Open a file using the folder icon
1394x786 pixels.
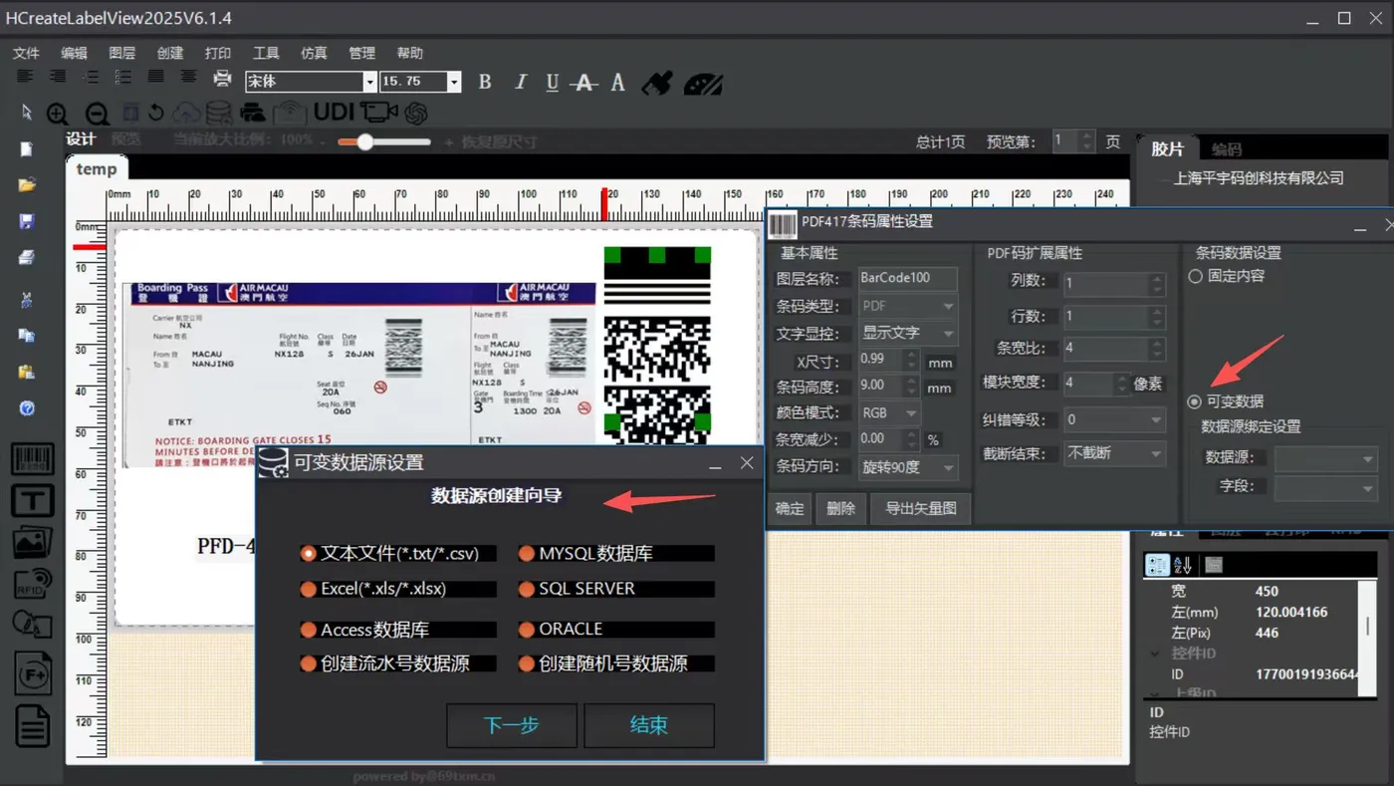[27, 184]
